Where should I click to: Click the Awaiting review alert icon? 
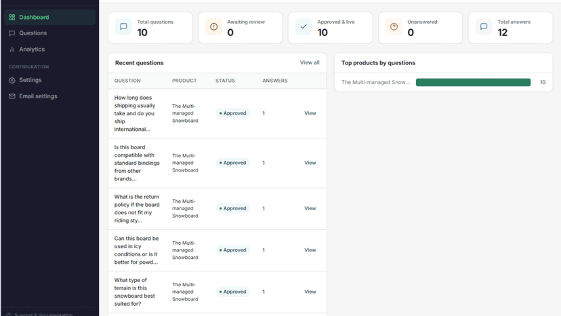coord(213,27)
